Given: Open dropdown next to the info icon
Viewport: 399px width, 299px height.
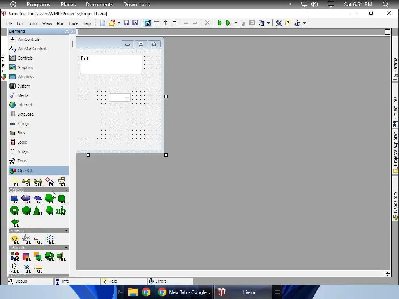Looking at the screenshot, I should [x=304, y=23].
